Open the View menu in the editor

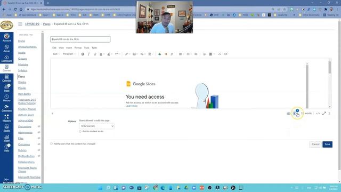61,47
